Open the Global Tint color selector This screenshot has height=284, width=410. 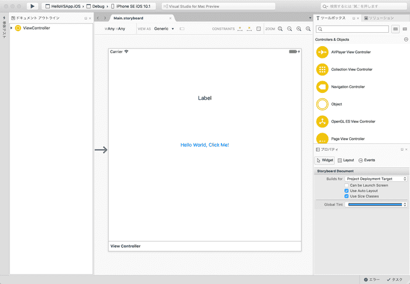(x=375, y=205)
